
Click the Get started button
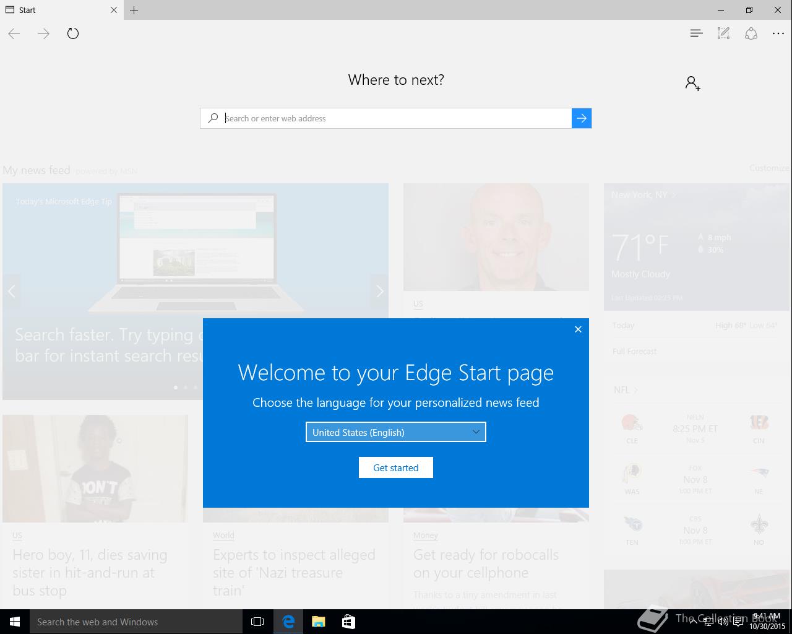coord(396,467)
